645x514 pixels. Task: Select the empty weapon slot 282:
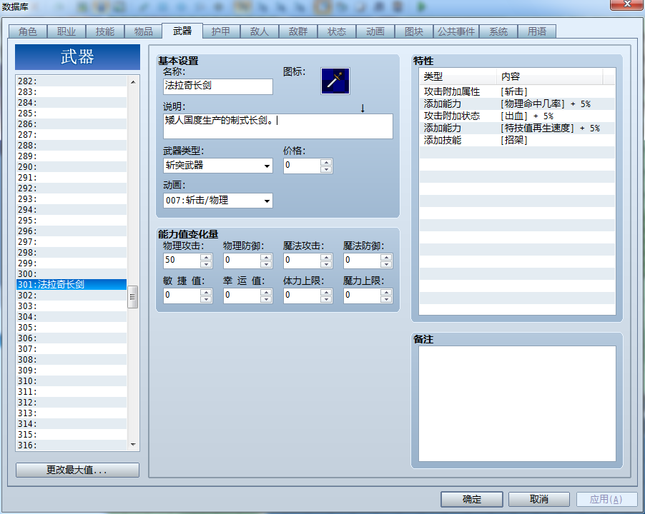point(72,81)
